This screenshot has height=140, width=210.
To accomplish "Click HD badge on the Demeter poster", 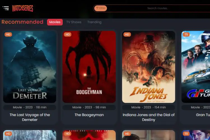I will 8,35.
